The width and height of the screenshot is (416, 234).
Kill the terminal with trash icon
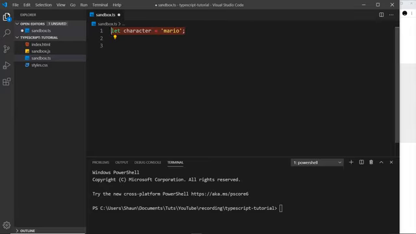coord(371,162)
